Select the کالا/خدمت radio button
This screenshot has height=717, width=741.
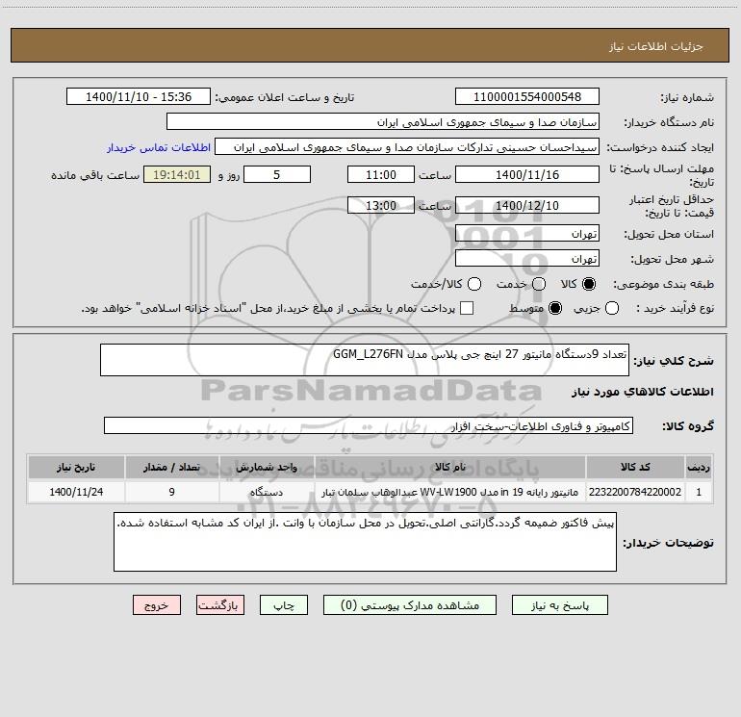point(474,284)
